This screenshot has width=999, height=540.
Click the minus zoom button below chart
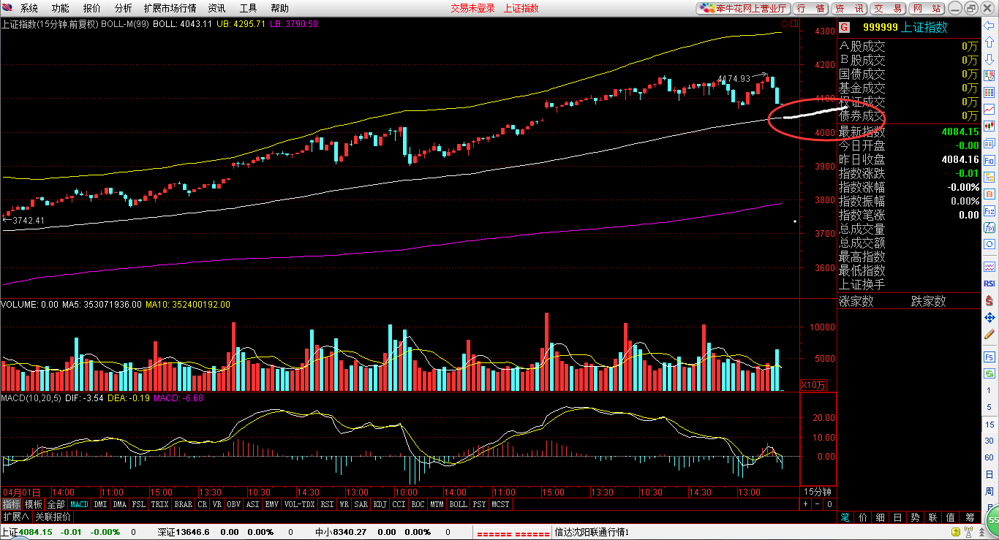coord(818,504)
